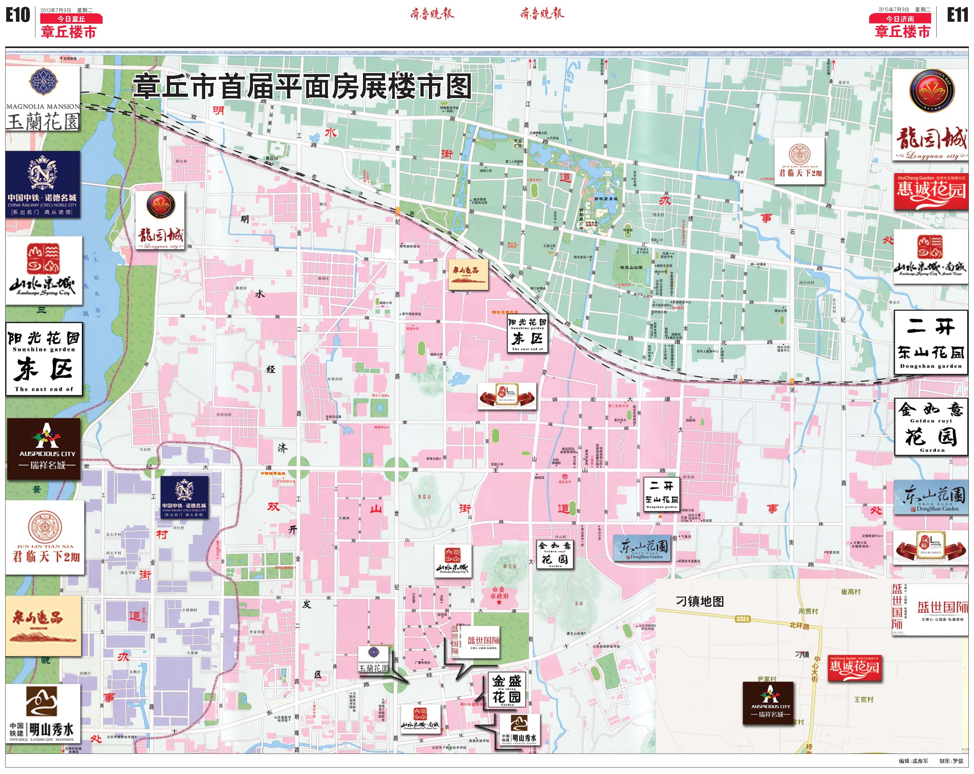This screenshot has width=974, height=774.
Task: Select the 金盛花园 Jin Sheng Garden marker on map
Action: pyautogui.click(x=506, y=690)
